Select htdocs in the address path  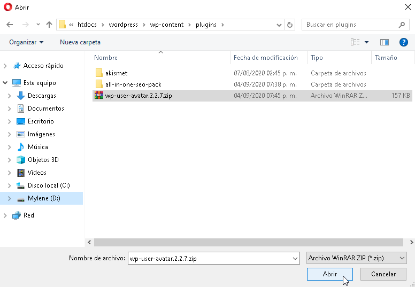(87, 25)
